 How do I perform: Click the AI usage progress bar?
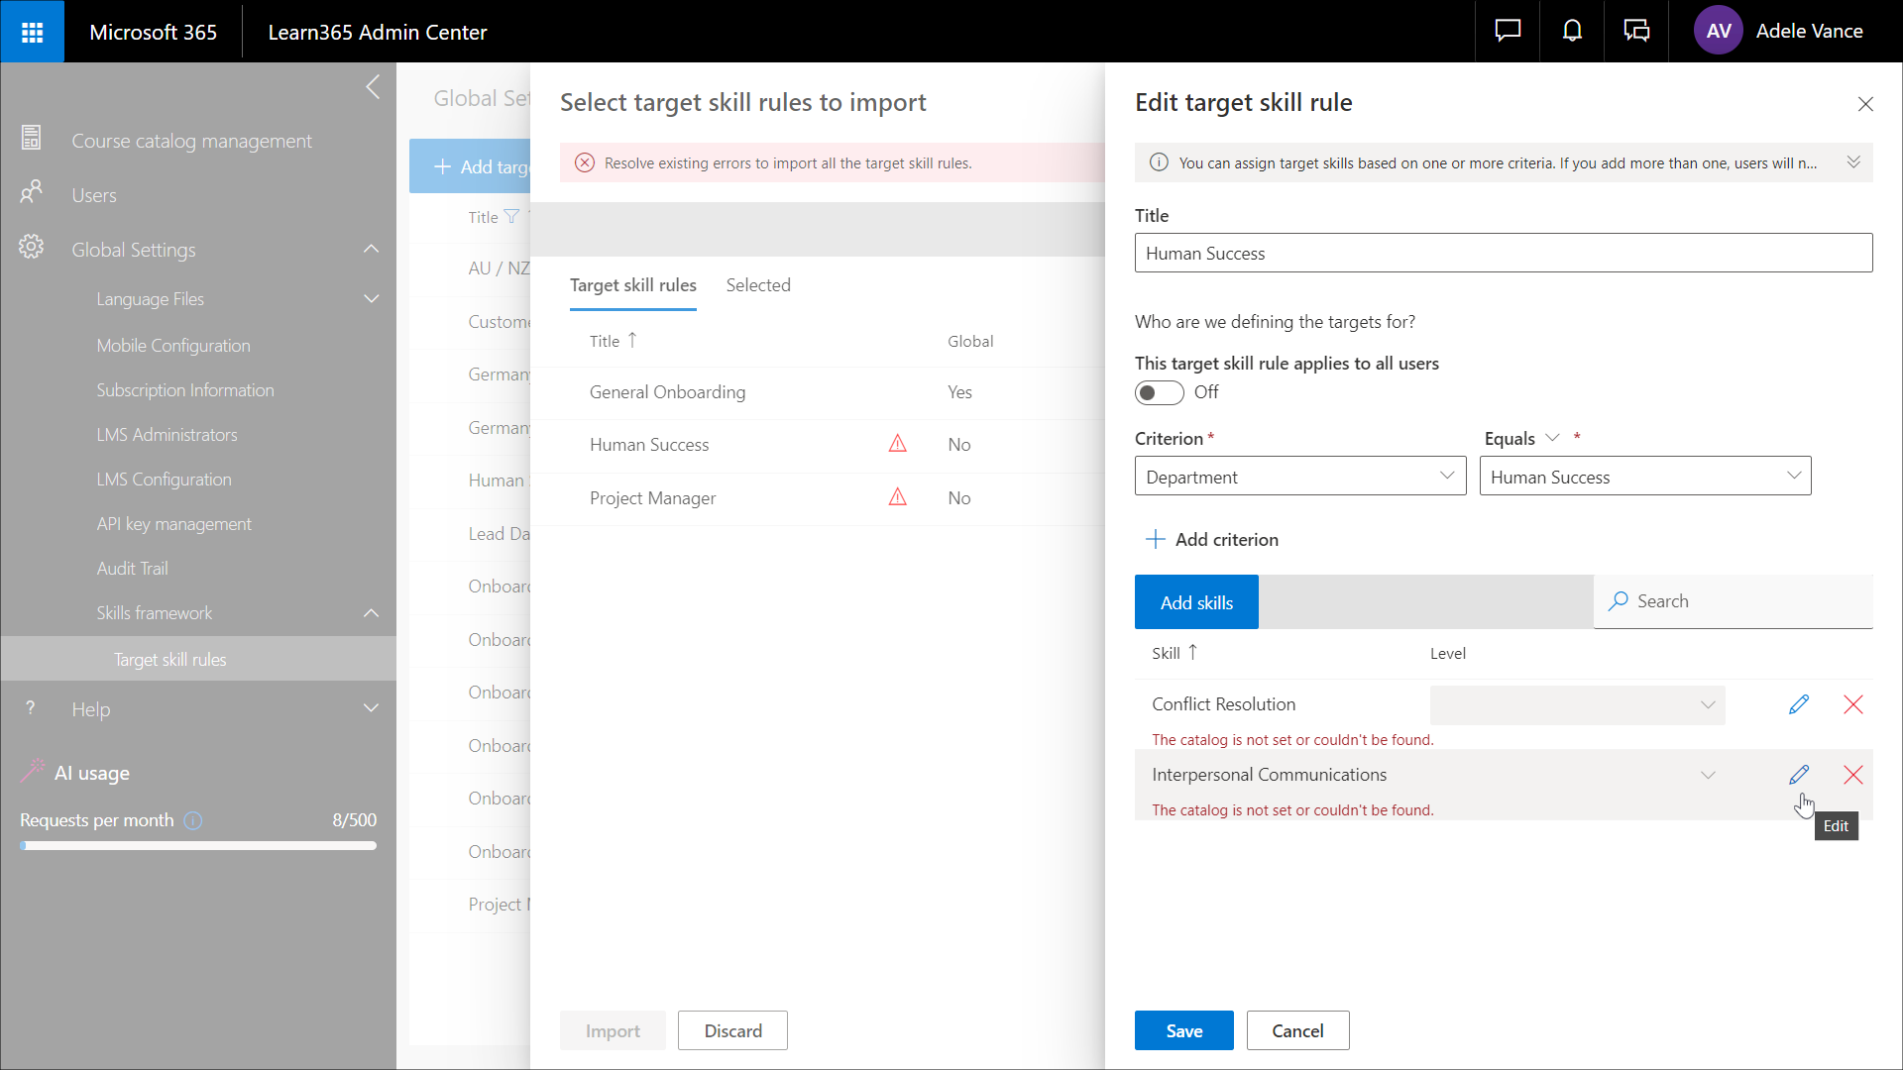tap(198, 846)
